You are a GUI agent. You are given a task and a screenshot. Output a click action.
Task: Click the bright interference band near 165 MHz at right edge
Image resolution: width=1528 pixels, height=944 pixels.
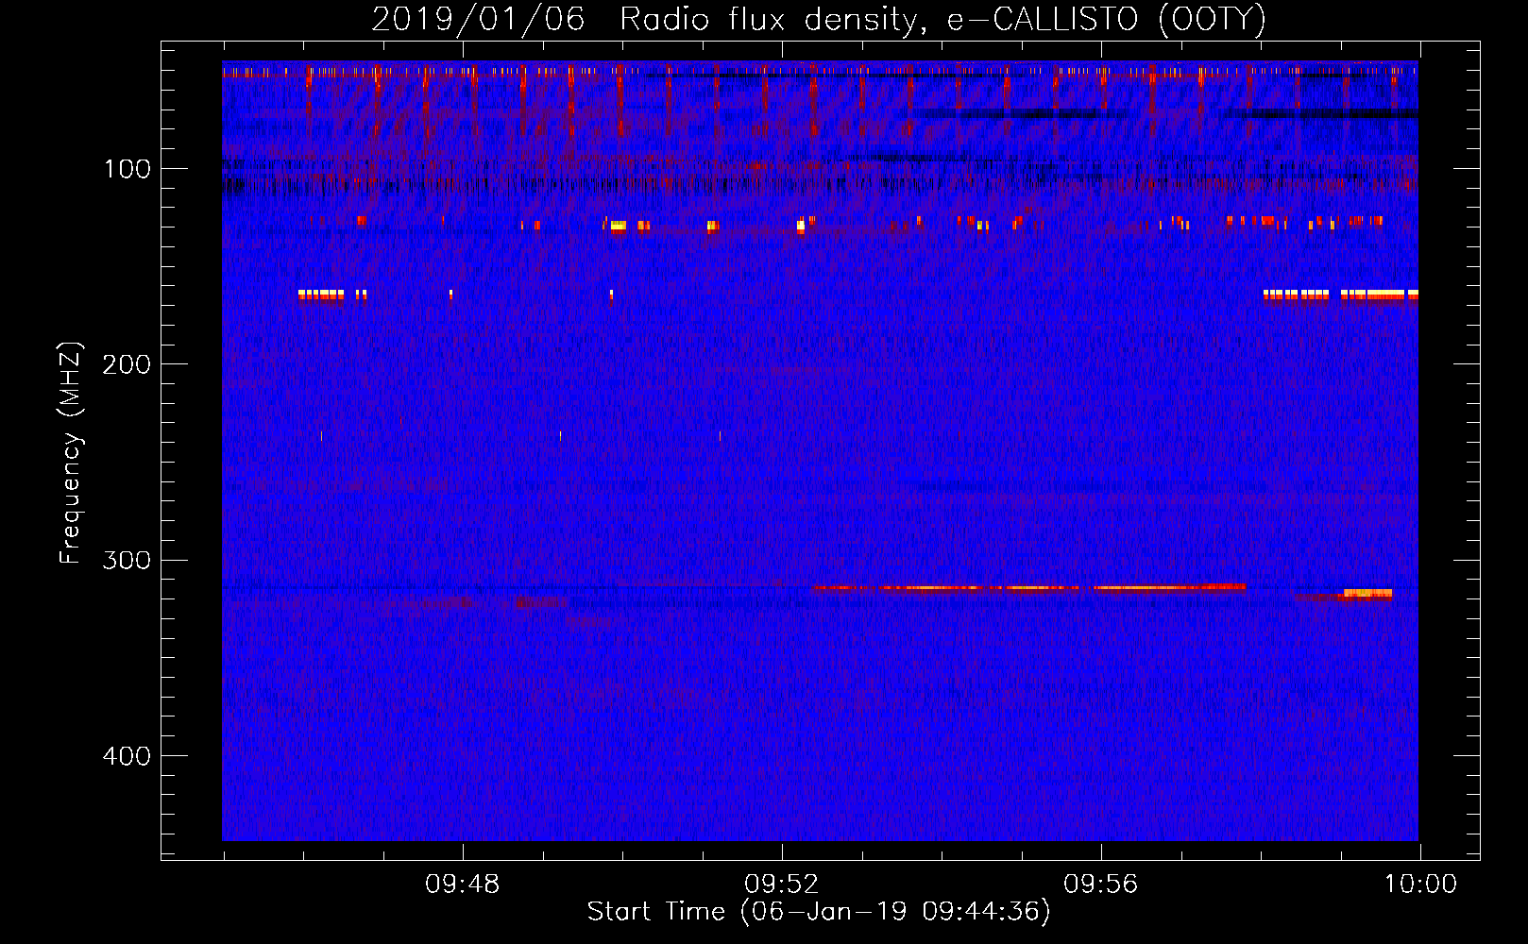coord(1341,295)
